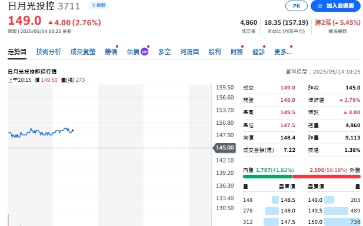Click the 內盤 1,797 (41.82%) label

coord(268,170)
